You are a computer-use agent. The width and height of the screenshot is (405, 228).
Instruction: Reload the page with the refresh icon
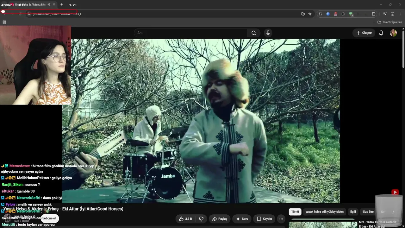coord(20,14)
